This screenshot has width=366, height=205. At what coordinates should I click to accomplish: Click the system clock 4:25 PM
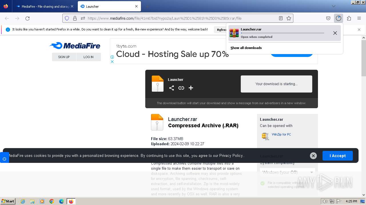pos(351,201)
